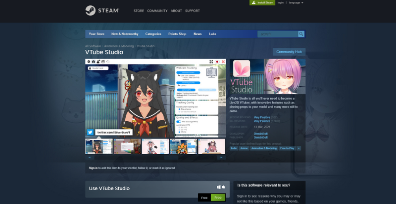Open the SUPPORT top navigation item
This screenshot has height=204, width=396.
(193, 11)
